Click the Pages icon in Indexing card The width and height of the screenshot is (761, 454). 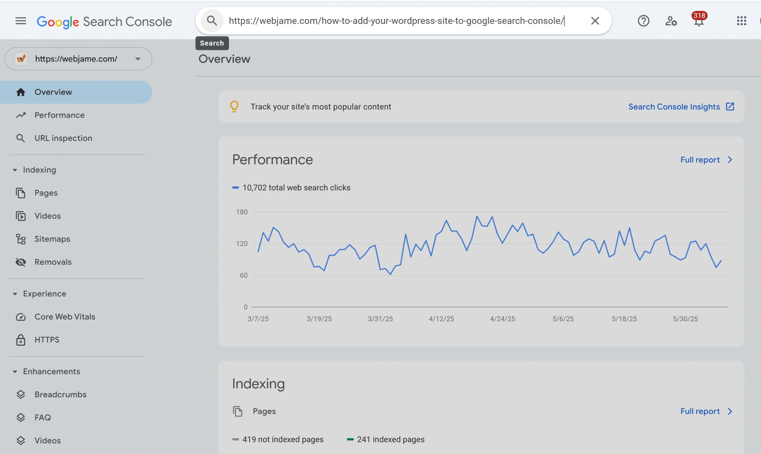pos(237,411)
